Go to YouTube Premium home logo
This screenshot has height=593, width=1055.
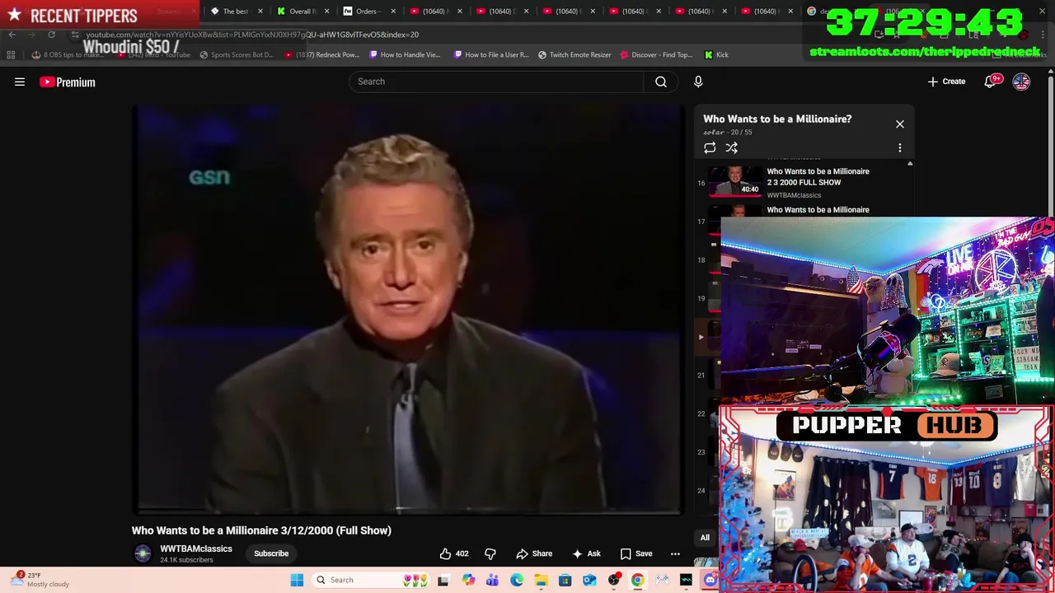[68, 82]
